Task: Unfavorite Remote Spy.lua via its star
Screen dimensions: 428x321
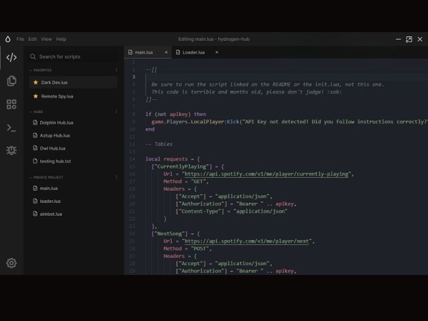Action: [x=35, y=96]
